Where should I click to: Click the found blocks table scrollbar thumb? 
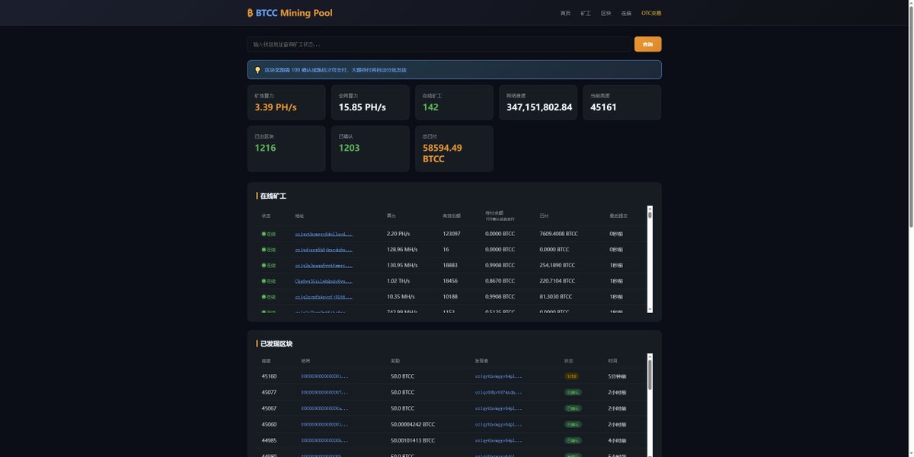tap(650, 374)
